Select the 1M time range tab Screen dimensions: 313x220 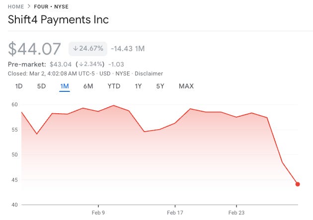(65, 86)
